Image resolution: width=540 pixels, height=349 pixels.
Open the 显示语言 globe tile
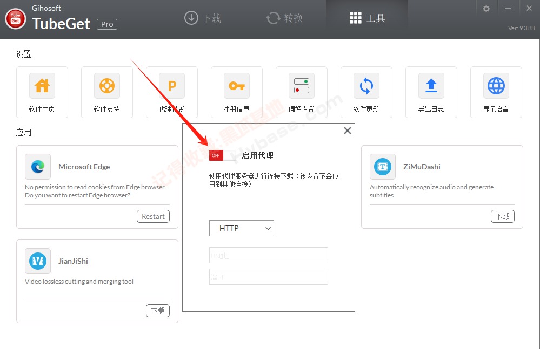pos(496,92)
